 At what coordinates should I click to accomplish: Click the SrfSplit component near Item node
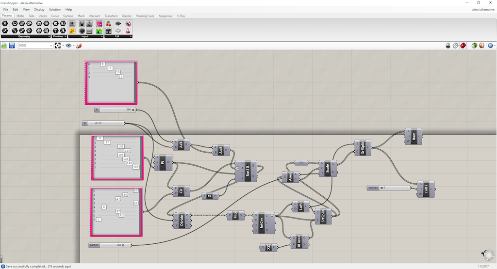(363, 148)
